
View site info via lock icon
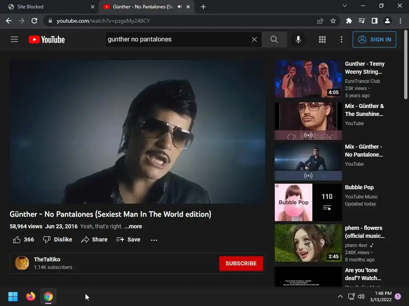click(x=50, y=21)
